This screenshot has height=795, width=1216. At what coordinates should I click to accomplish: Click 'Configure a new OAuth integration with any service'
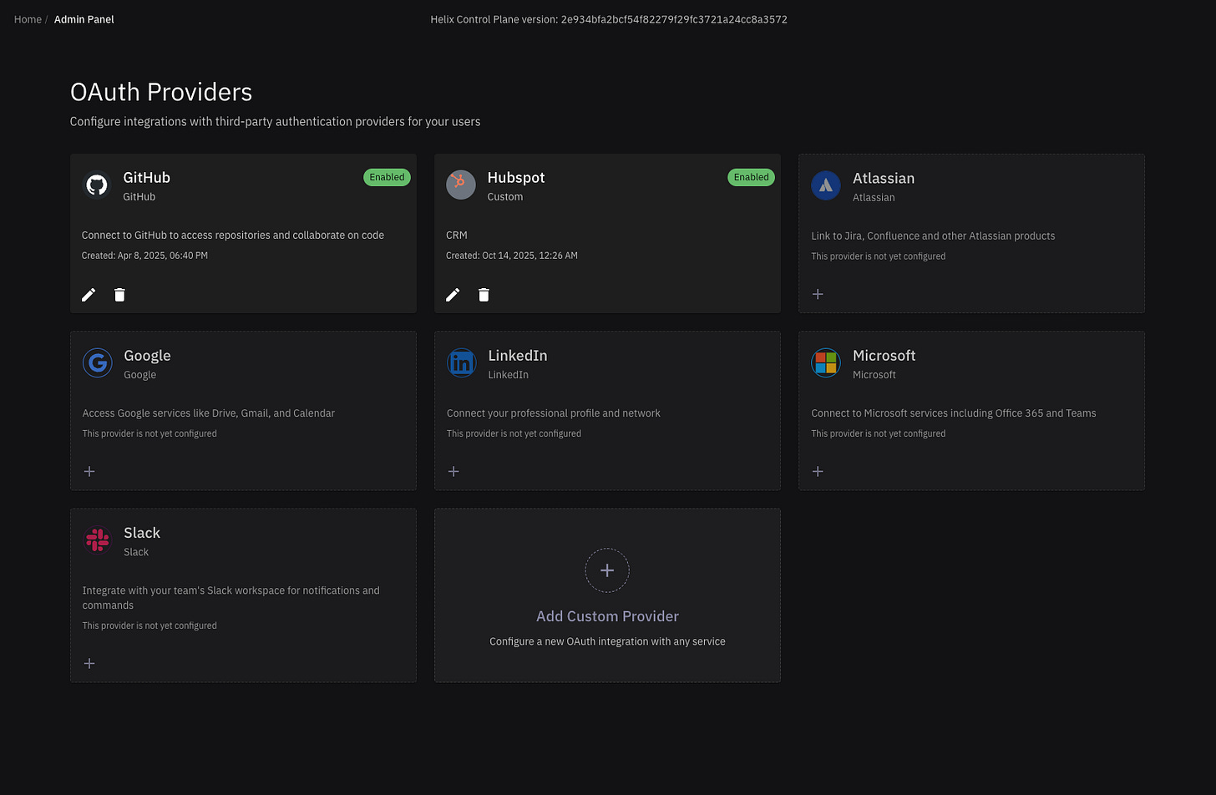coord(607,641)
